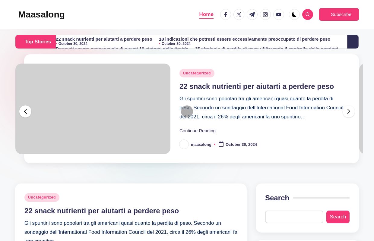Select the Top Stories label
Image resolution: width=374 pixels, height=241 pixels.
[36, 42]
